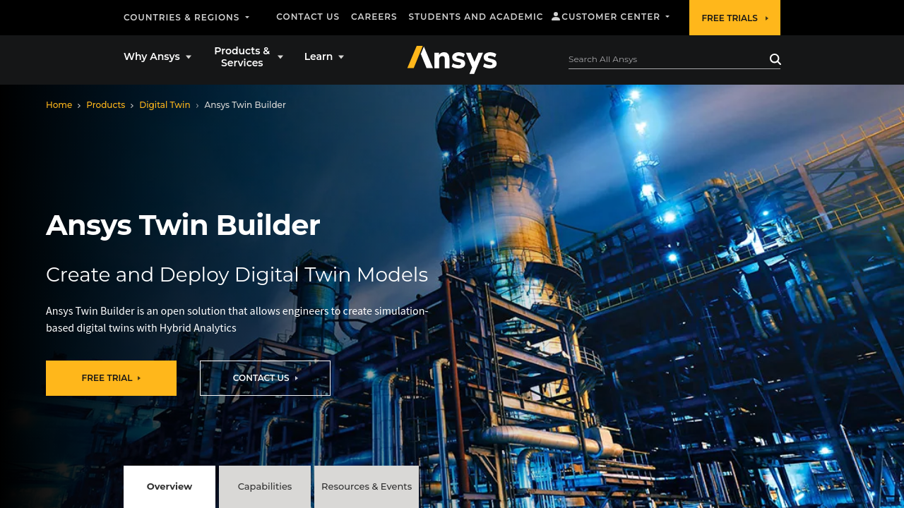Switch to the Capabilities tab
Screen dimensions: 904x508
[265, 487]
